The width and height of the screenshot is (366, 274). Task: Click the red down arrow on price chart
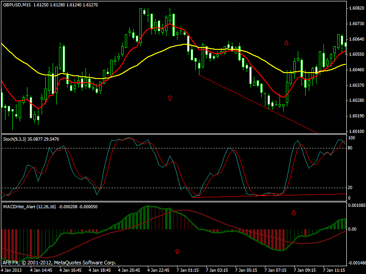286,43
